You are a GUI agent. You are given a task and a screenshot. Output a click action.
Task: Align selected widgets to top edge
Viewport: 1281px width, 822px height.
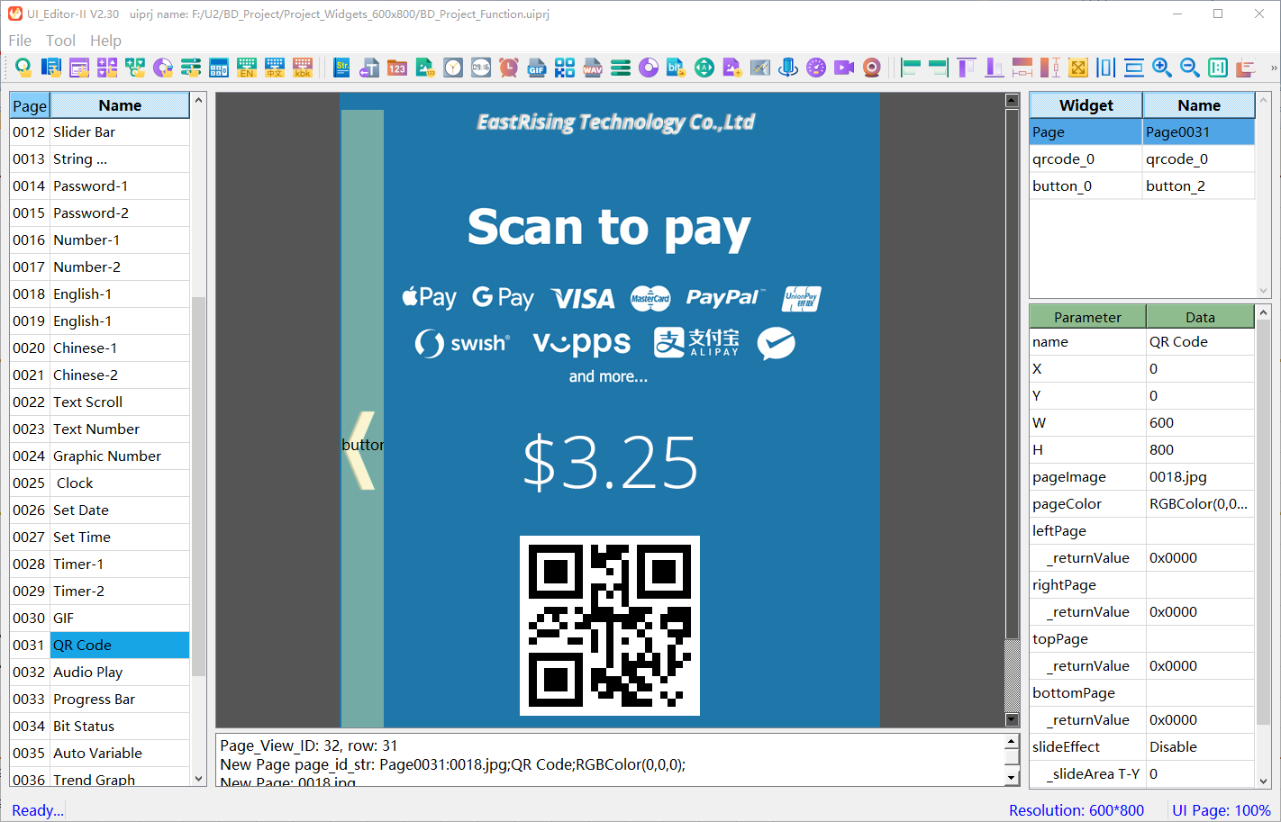pyautogui.click(x=967, y=68)
